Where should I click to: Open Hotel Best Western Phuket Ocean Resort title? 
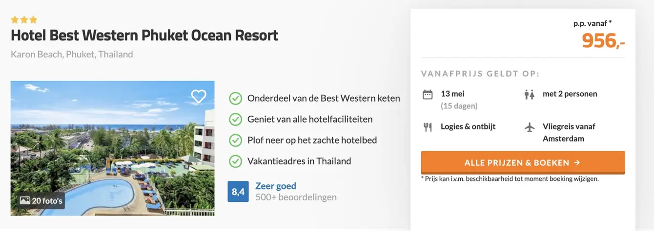click(144, 36)
